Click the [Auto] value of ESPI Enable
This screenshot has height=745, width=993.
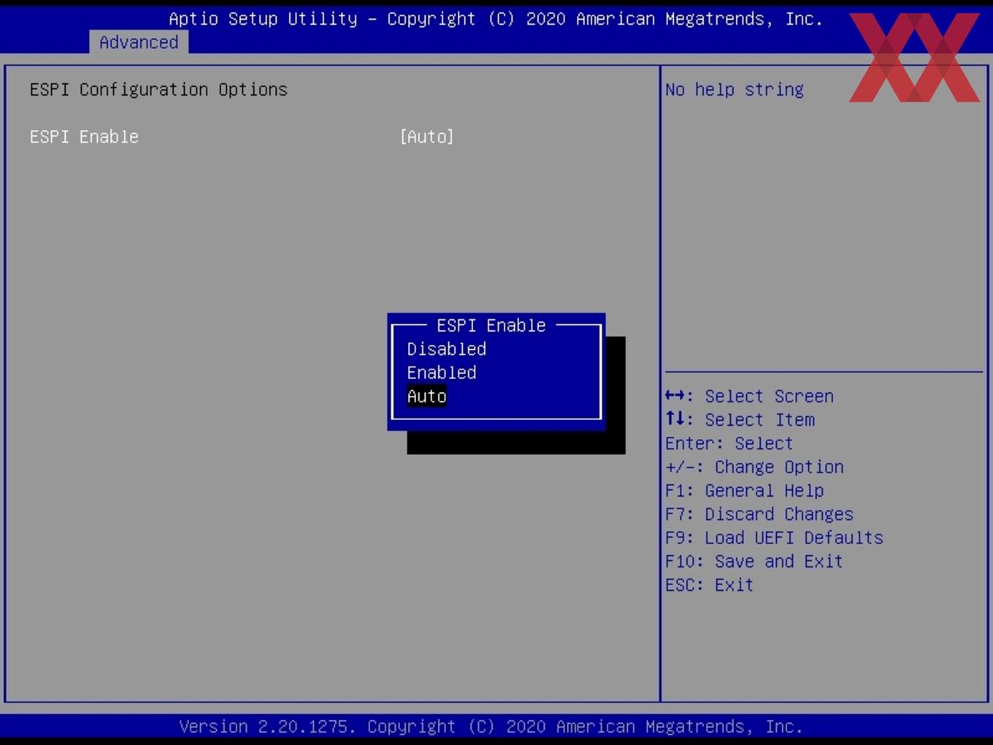(x=426, y=137)
